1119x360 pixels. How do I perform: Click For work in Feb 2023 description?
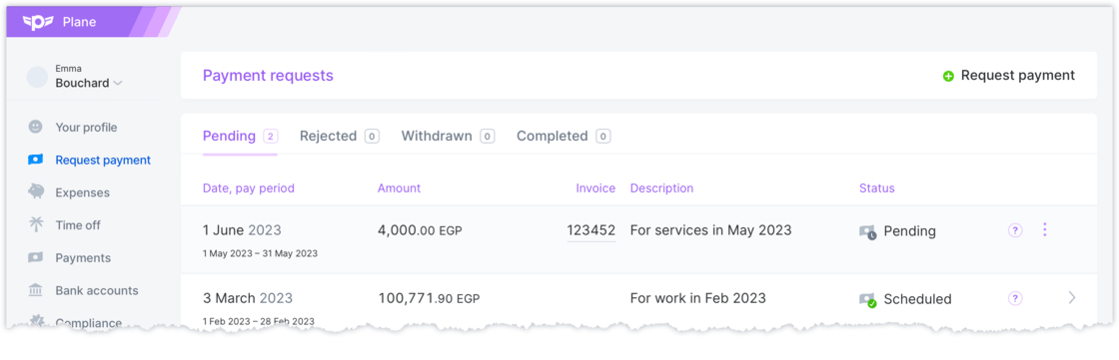[x=698, y=298]
